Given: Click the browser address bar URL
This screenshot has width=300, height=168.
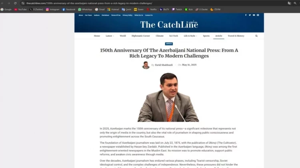Looking at the screenshot, I should [x=88, y=3].
